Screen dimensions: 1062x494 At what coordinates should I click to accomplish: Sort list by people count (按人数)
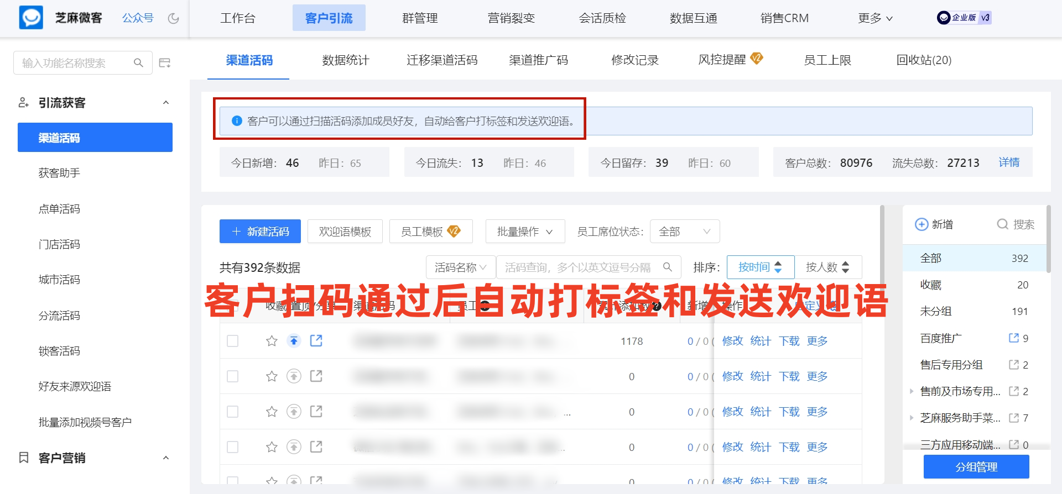click(828, 267)
